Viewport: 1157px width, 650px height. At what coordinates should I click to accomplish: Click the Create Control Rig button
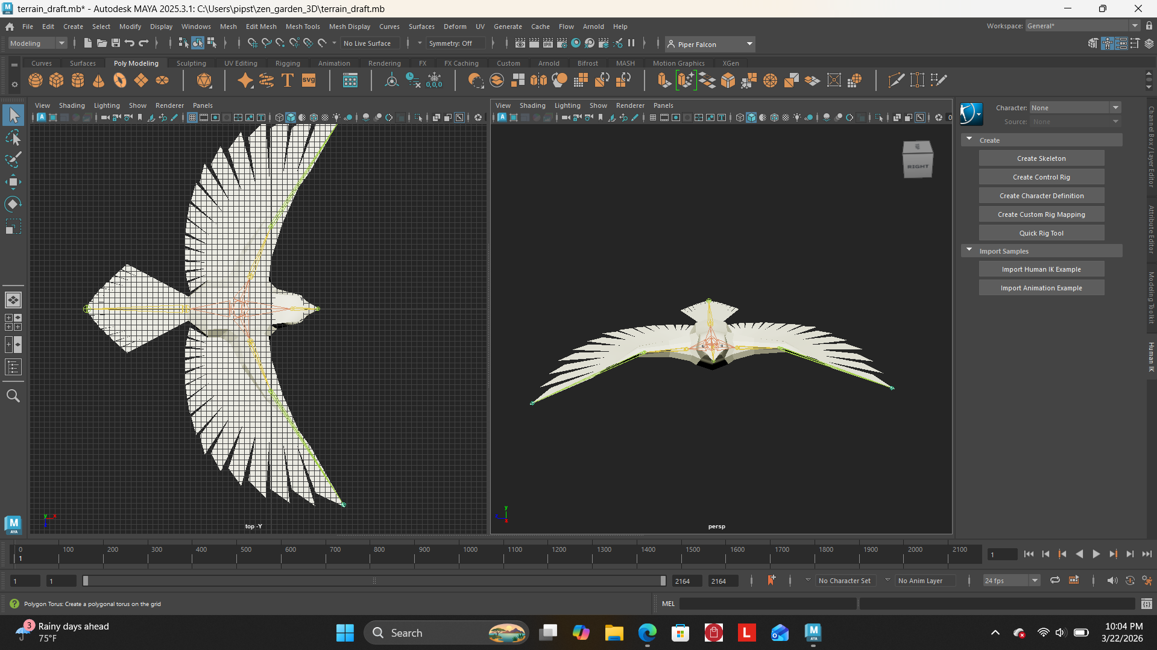click(1041, 177)
